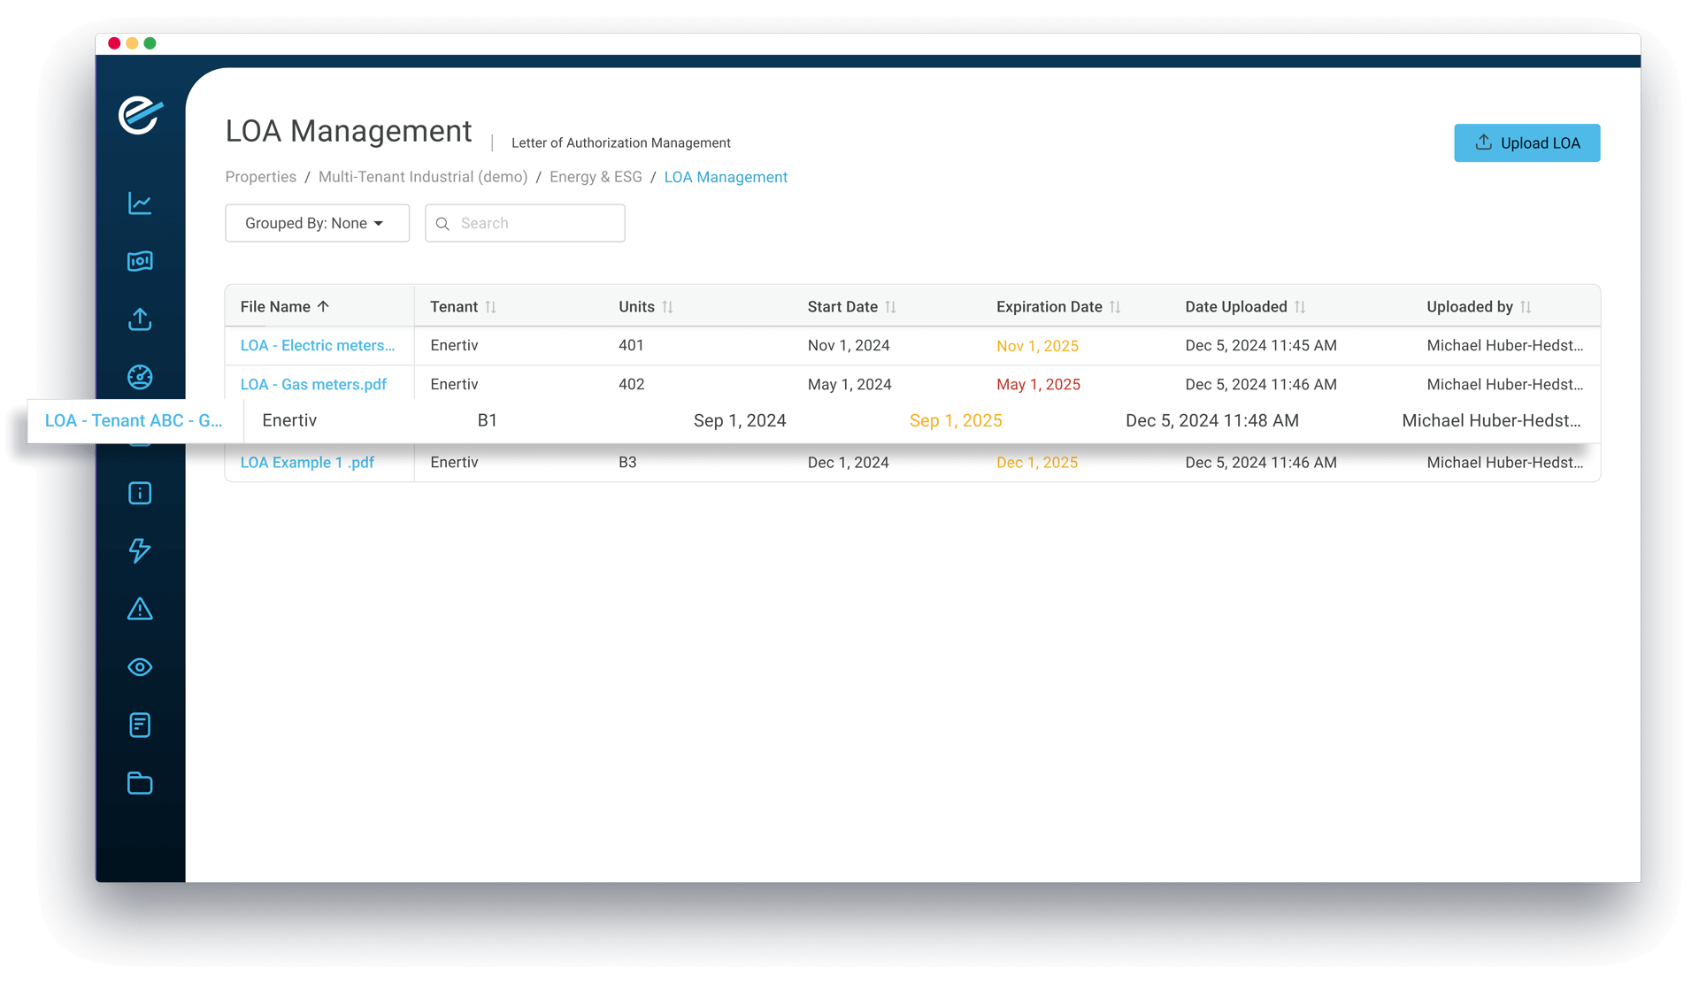Open the meter readings sidebar icon
This screenshot has width=1699, height=983.
140,261
